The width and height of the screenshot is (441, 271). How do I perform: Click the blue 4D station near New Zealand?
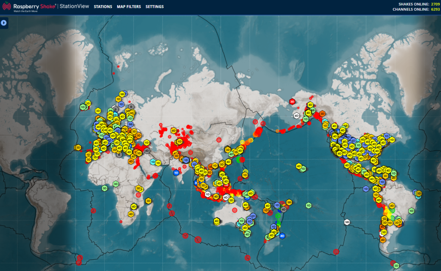pyautogui.click(x=282, y=236)
